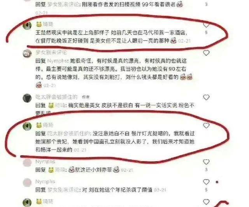Image resolution: width=249 pixels, height=207 pixels.
Task: Open the dark avatar of 吃太胖会被抓住的
Action: (27, 98)
